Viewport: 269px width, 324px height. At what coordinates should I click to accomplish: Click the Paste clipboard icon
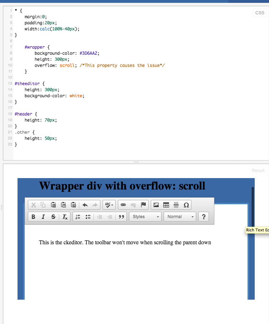click(53, 205)
